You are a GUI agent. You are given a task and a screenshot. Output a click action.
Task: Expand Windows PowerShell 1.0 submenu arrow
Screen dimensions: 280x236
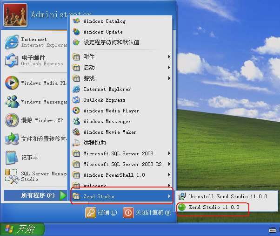point(169,175)
